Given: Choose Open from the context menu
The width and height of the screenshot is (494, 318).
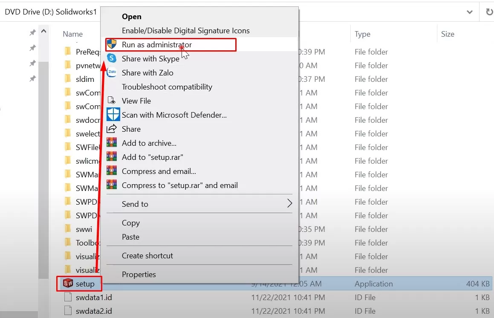Looking at the screenshot, I should pyautogui.click(x=131, y=16).
